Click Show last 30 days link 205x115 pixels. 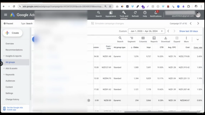(x=189, y=31)
